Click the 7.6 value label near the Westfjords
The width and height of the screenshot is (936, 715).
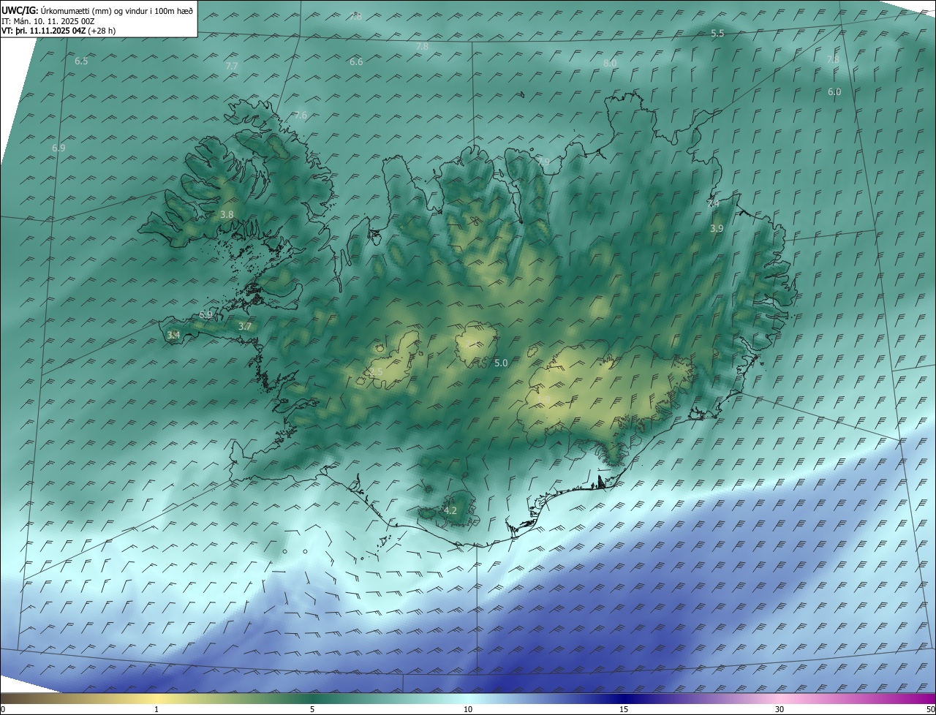(301, 116)
